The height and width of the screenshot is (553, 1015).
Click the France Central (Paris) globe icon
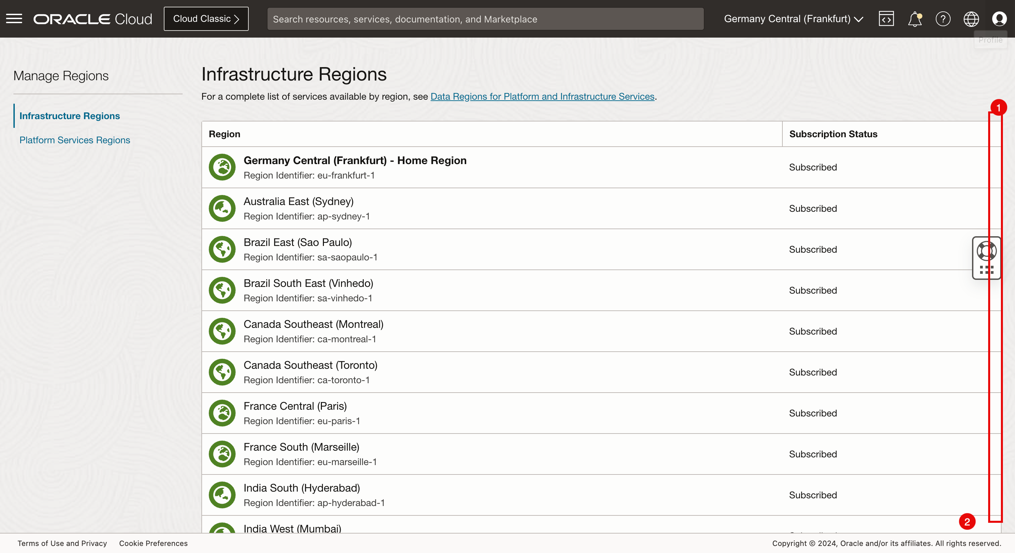(222, 413)
